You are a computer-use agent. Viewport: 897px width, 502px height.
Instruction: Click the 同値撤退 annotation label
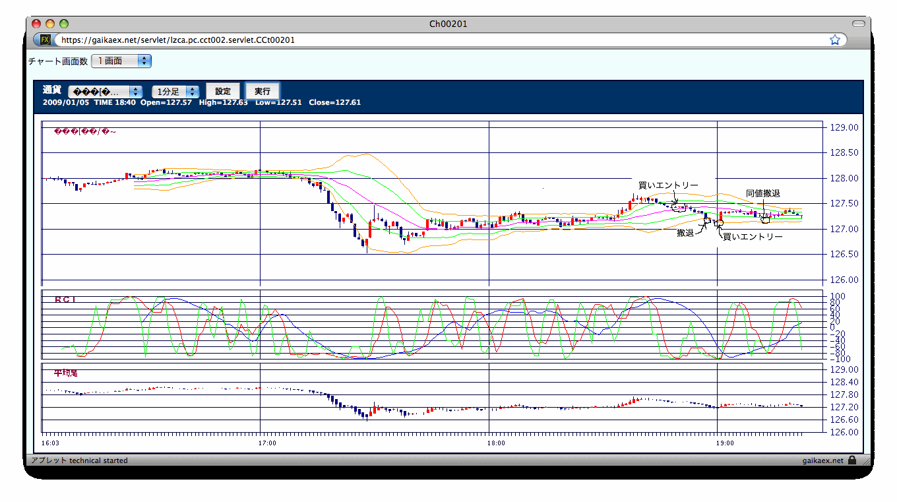[x=763, y=193]
